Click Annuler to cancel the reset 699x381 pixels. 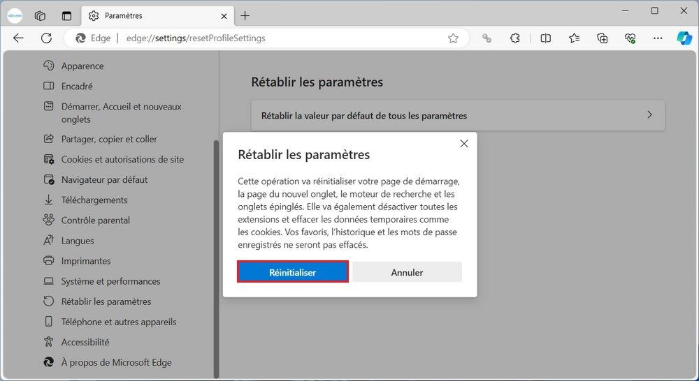[x=407, y=272]
